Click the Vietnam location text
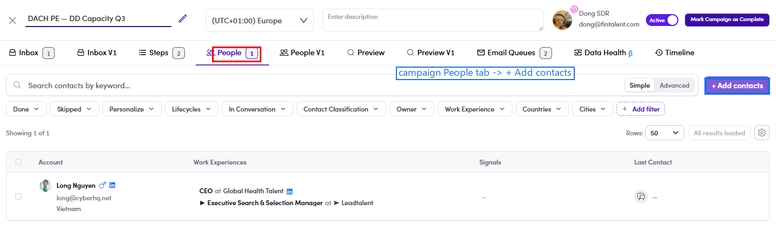Image resolution: width=776 pixels, height=249 pixels. 69,209
